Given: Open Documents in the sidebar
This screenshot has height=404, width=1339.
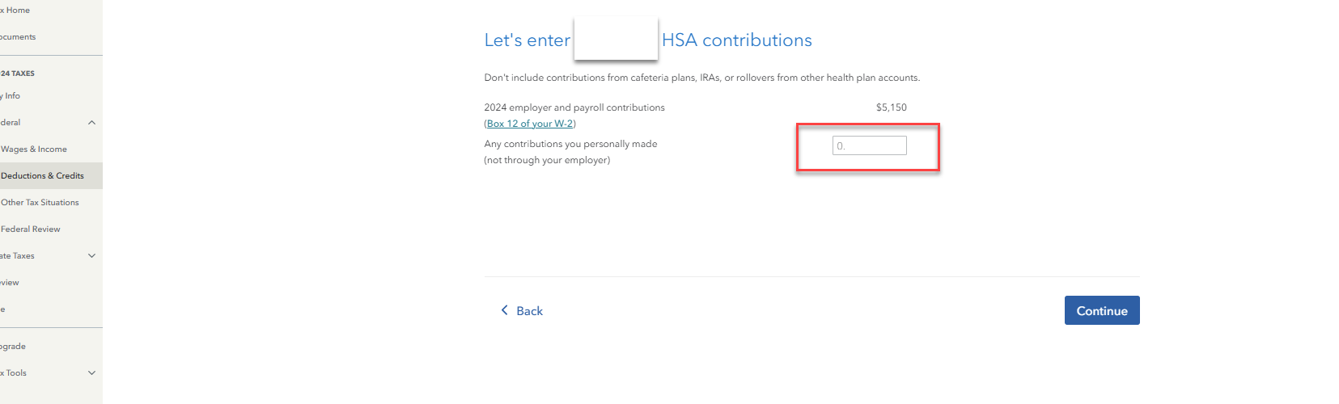Looking at the screenshot, I should pyautogui.click(x=18, y=37).
